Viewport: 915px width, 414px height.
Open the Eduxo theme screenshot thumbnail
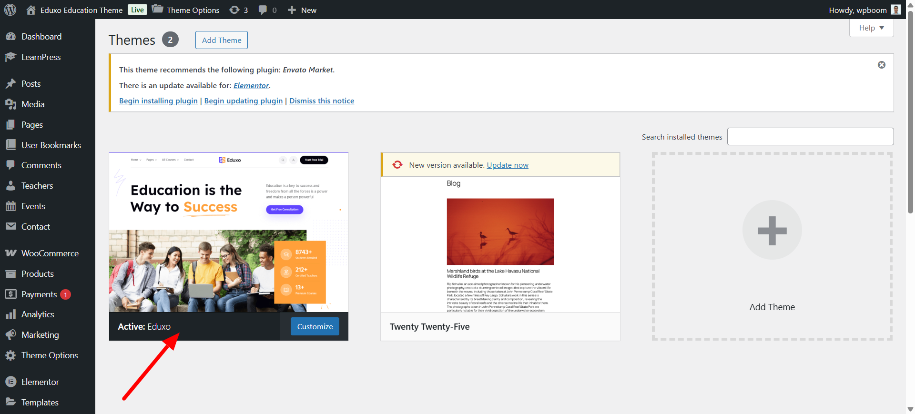point(229,232)
